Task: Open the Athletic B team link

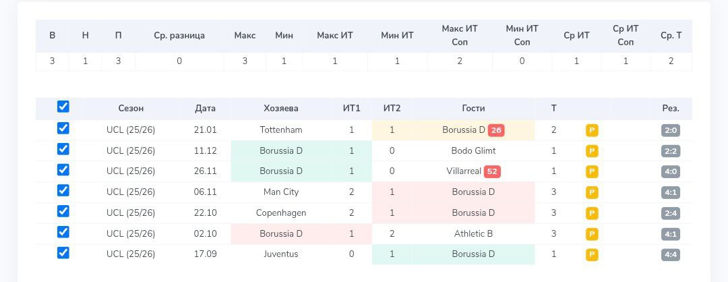Action: pos(473,234)
